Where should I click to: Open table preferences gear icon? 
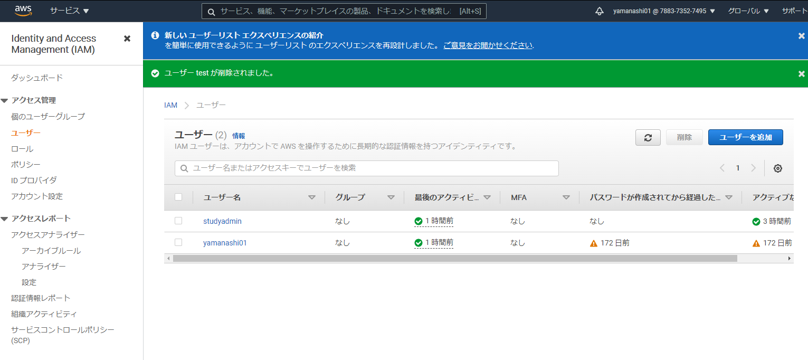[777, 168]
